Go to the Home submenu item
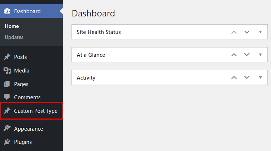This screenshot has width=271, height=151. pos(12,26)
